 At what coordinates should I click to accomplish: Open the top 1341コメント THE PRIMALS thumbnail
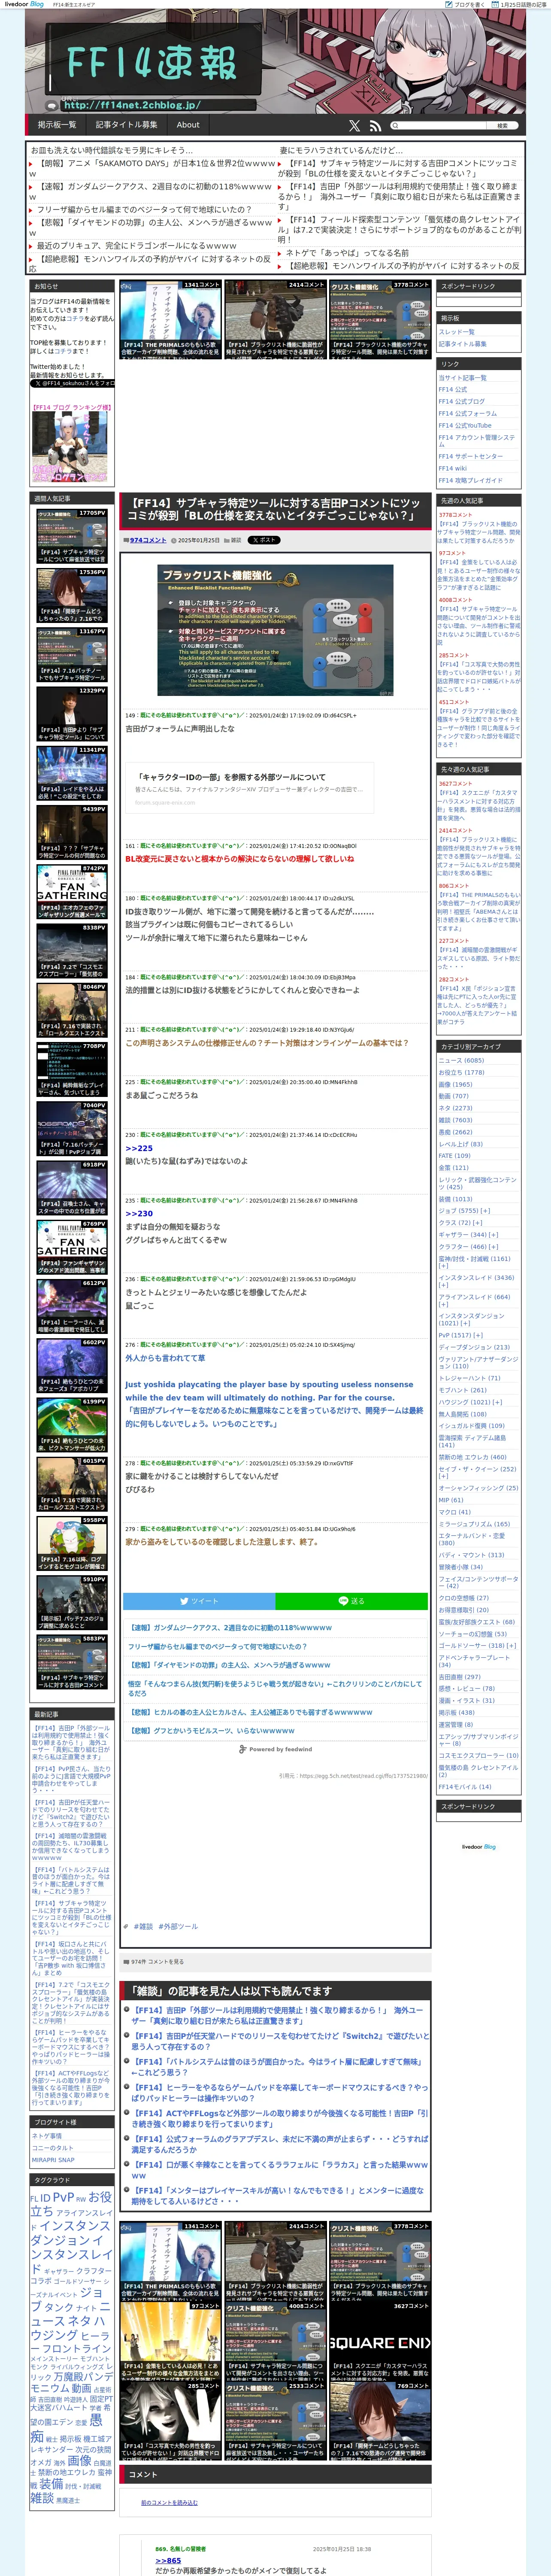coord(169,320)
